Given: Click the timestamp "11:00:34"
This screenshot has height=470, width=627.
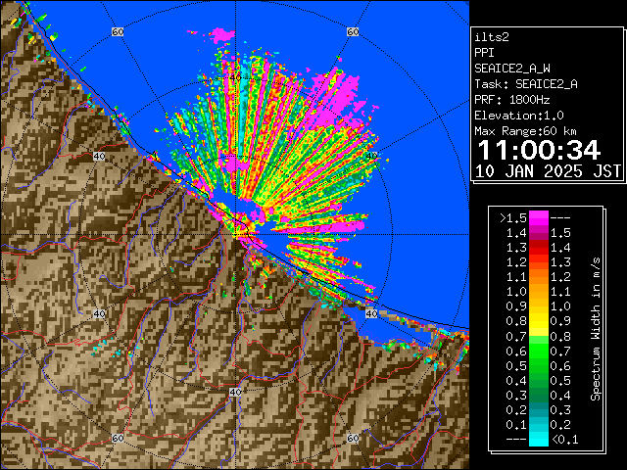Looking at the screenshot, I should 539,150.
